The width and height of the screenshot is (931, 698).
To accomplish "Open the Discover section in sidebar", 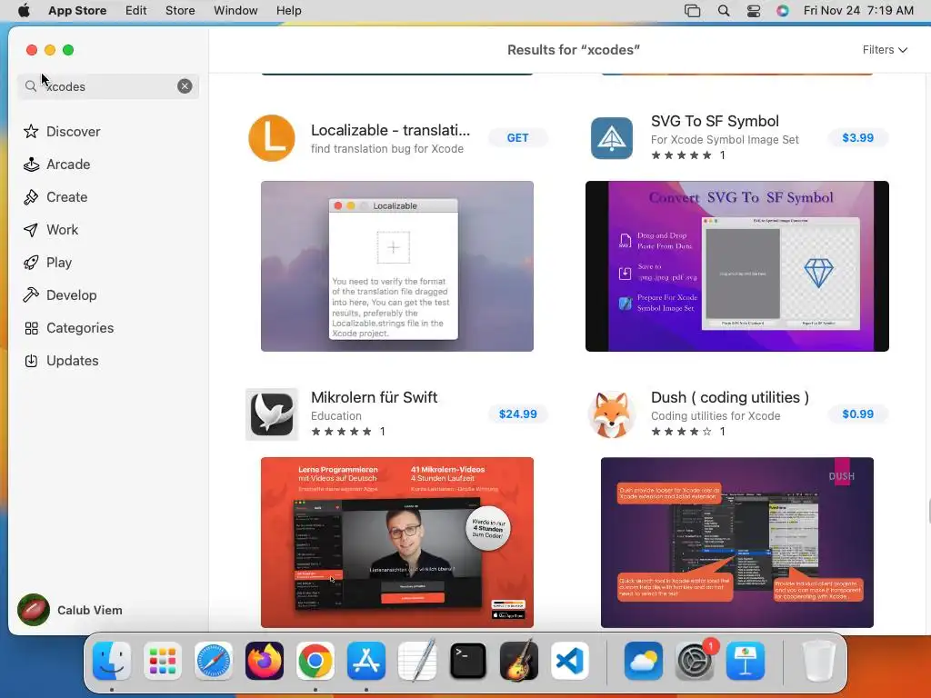I will [62, 131].
